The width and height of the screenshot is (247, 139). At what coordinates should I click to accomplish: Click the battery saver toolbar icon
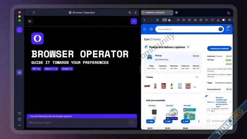pos(224,20)
